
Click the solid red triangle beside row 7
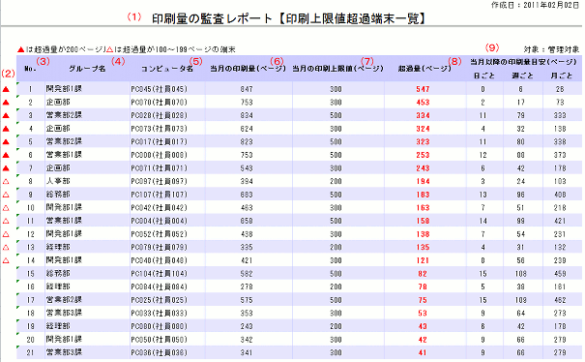(x=6, y=168)
